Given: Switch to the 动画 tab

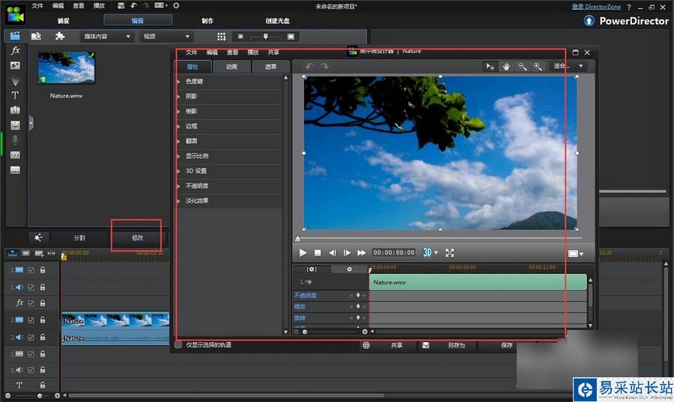Looking at the screenshot, I should [231, 67].
